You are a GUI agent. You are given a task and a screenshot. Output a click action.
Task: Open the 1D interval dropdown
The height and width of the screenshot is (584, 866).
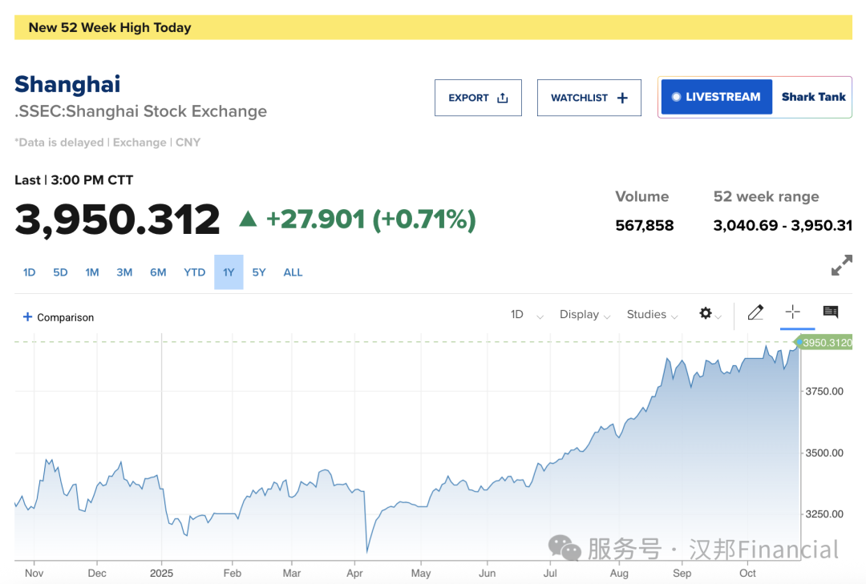click(x=526, y=315)
